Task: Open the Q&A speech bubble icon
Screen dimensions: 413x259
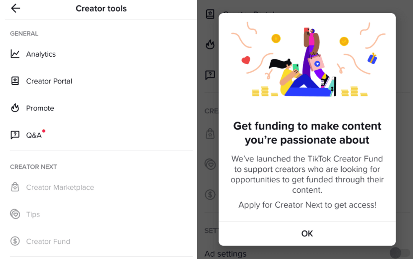Action: pos(15,135)
